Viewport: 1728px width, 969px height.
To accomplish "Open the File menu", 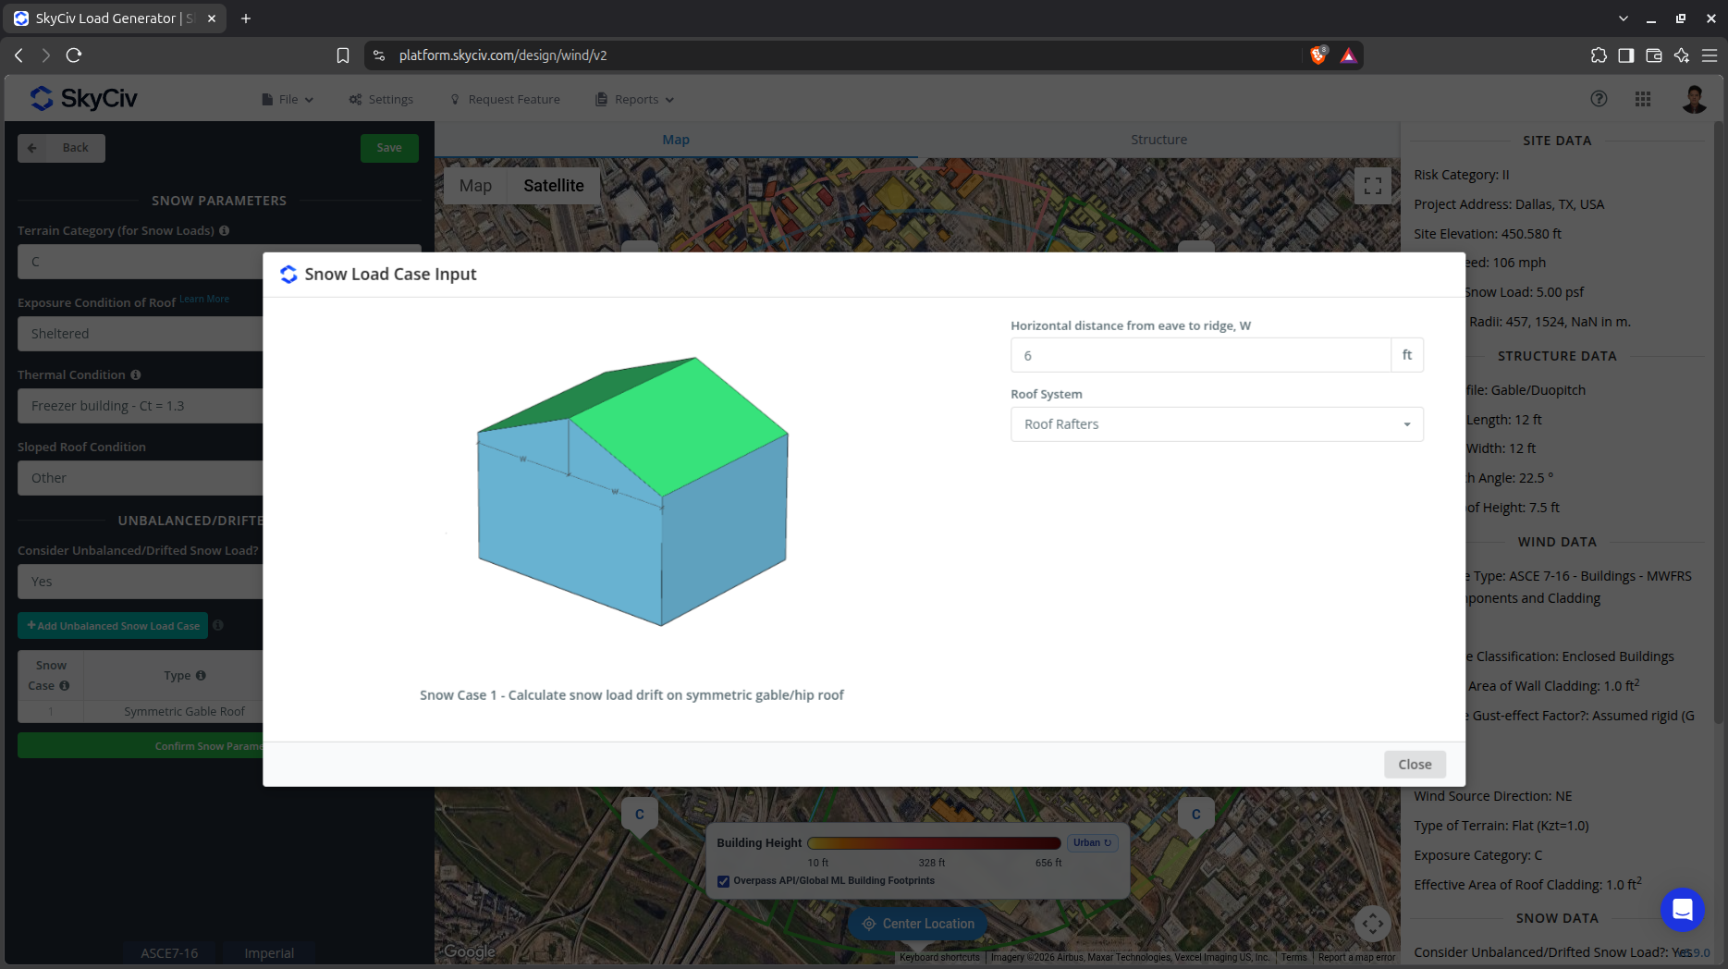I will tap(288, 99).
